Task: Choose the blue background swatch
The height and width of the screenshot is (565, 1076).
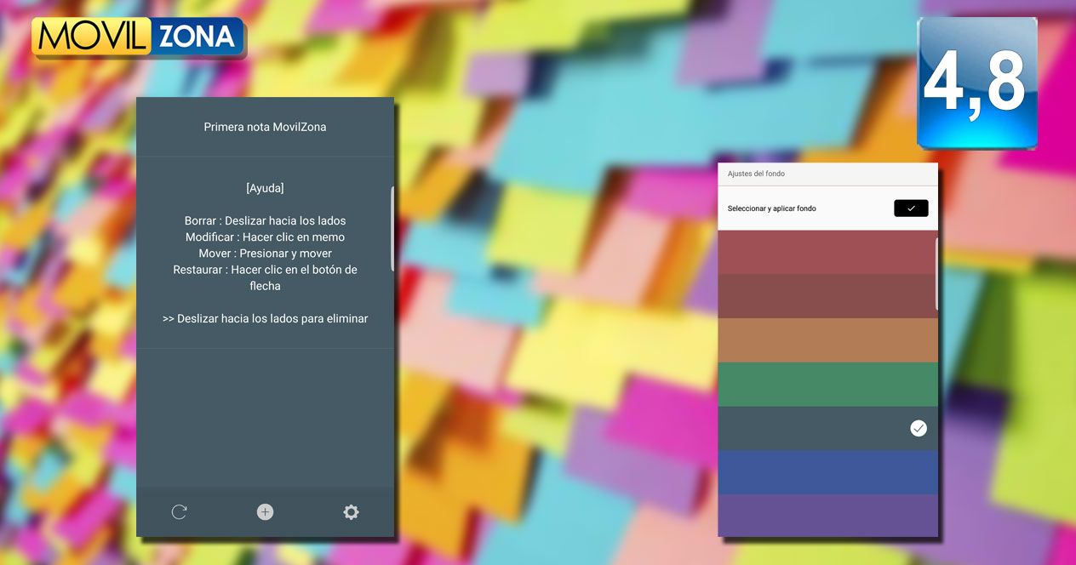Action: click(x=827, y=472)
